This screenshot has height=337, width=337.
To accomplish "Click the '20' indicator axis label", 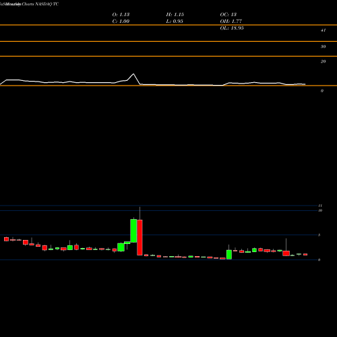I will tap(323, 61).
